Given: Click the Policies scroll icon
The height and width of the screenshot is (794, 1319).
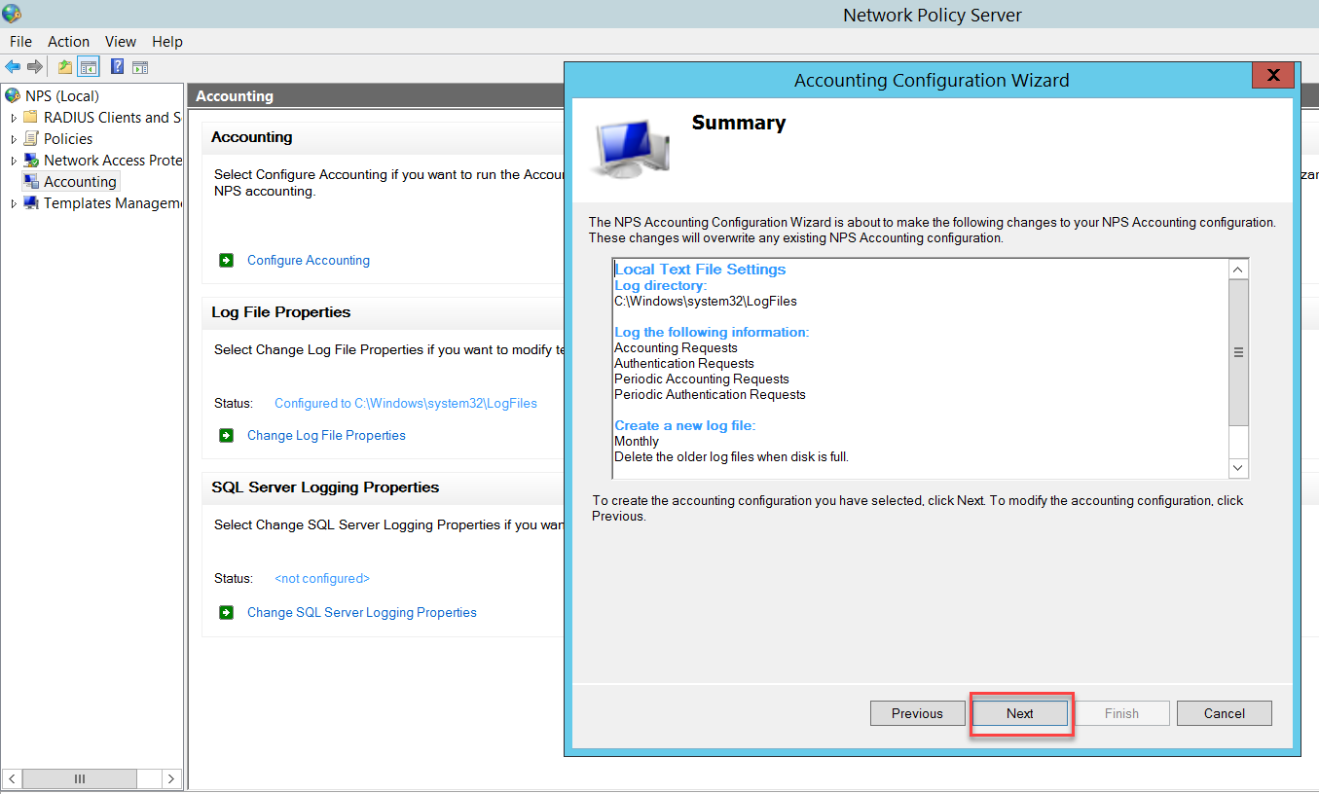Looking at the screenshot, I should tap(31, 138).
